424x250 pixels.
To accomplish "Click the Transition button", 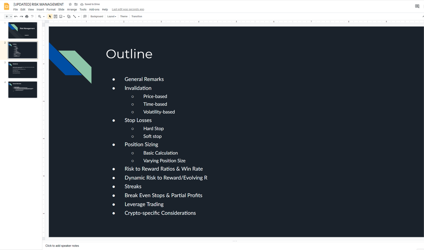I will (137, 16).
